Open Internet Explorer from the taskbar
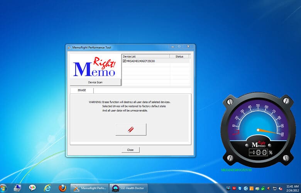The height and width of the screenshot is (193, 301). (47, 188)
